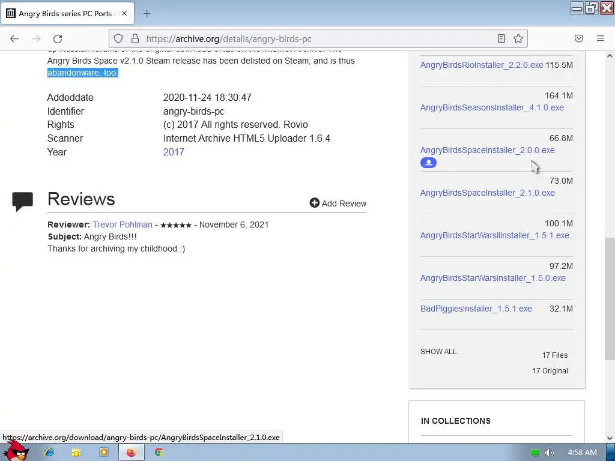
Task: Download AngryBirdsSpaceInstaller_2.0.0.exe
Action: (488, 150)
